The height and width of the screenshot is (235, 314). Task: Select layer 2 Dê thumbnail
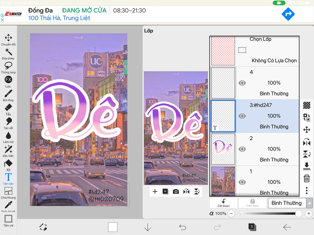click(x=223, y=149)
